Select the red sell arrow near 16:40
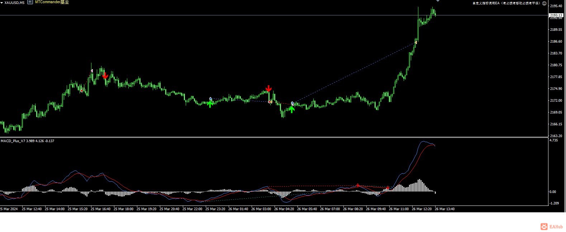This screenshot has width=566, height=232. click(x=105, y=76)
